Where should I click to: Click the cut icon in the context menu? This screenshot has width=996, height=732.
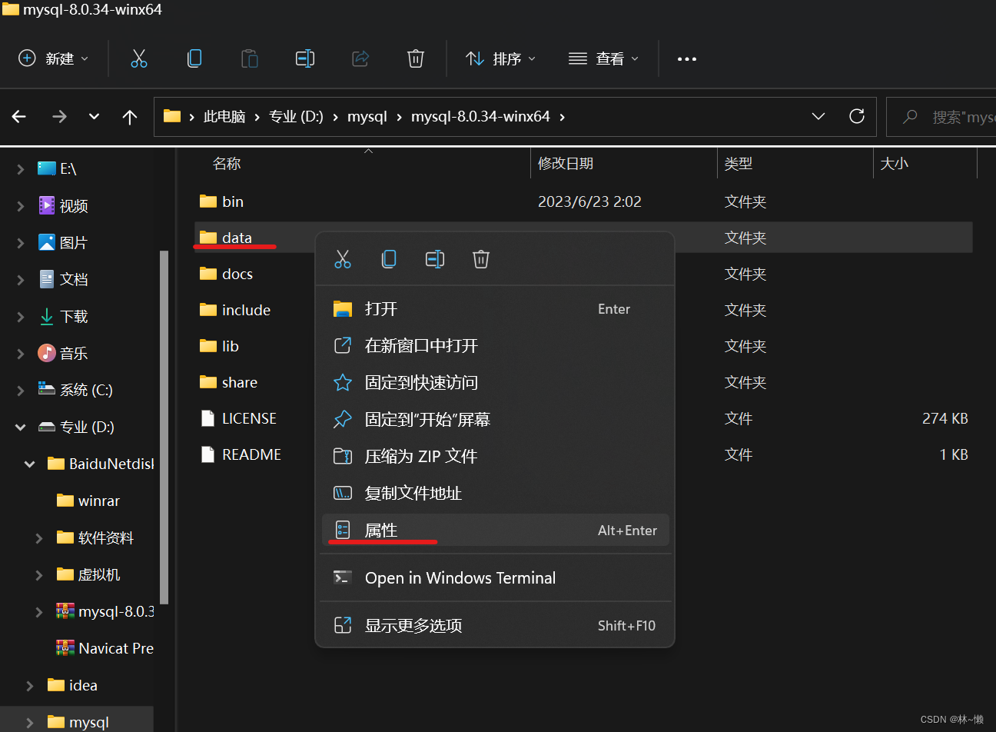pyautogui.click(x=343, y=260)
